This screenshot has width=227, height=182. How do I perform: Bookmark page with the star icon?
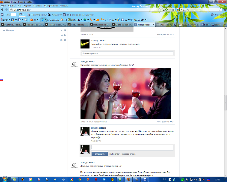tap(160, 10)
